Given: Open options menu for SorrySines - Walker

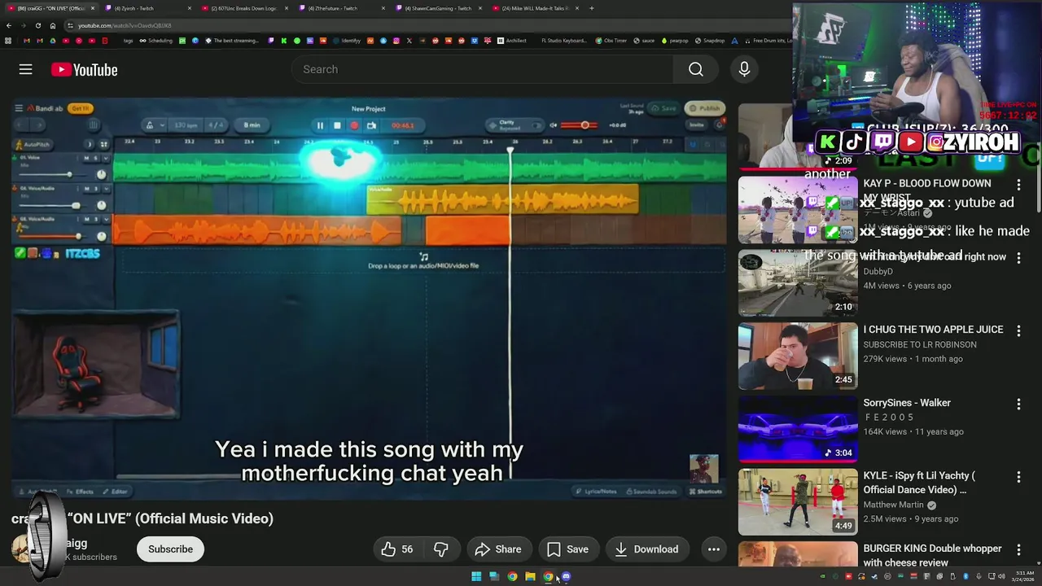Looking at the screenshot, I should click(x=1018, y=404).
